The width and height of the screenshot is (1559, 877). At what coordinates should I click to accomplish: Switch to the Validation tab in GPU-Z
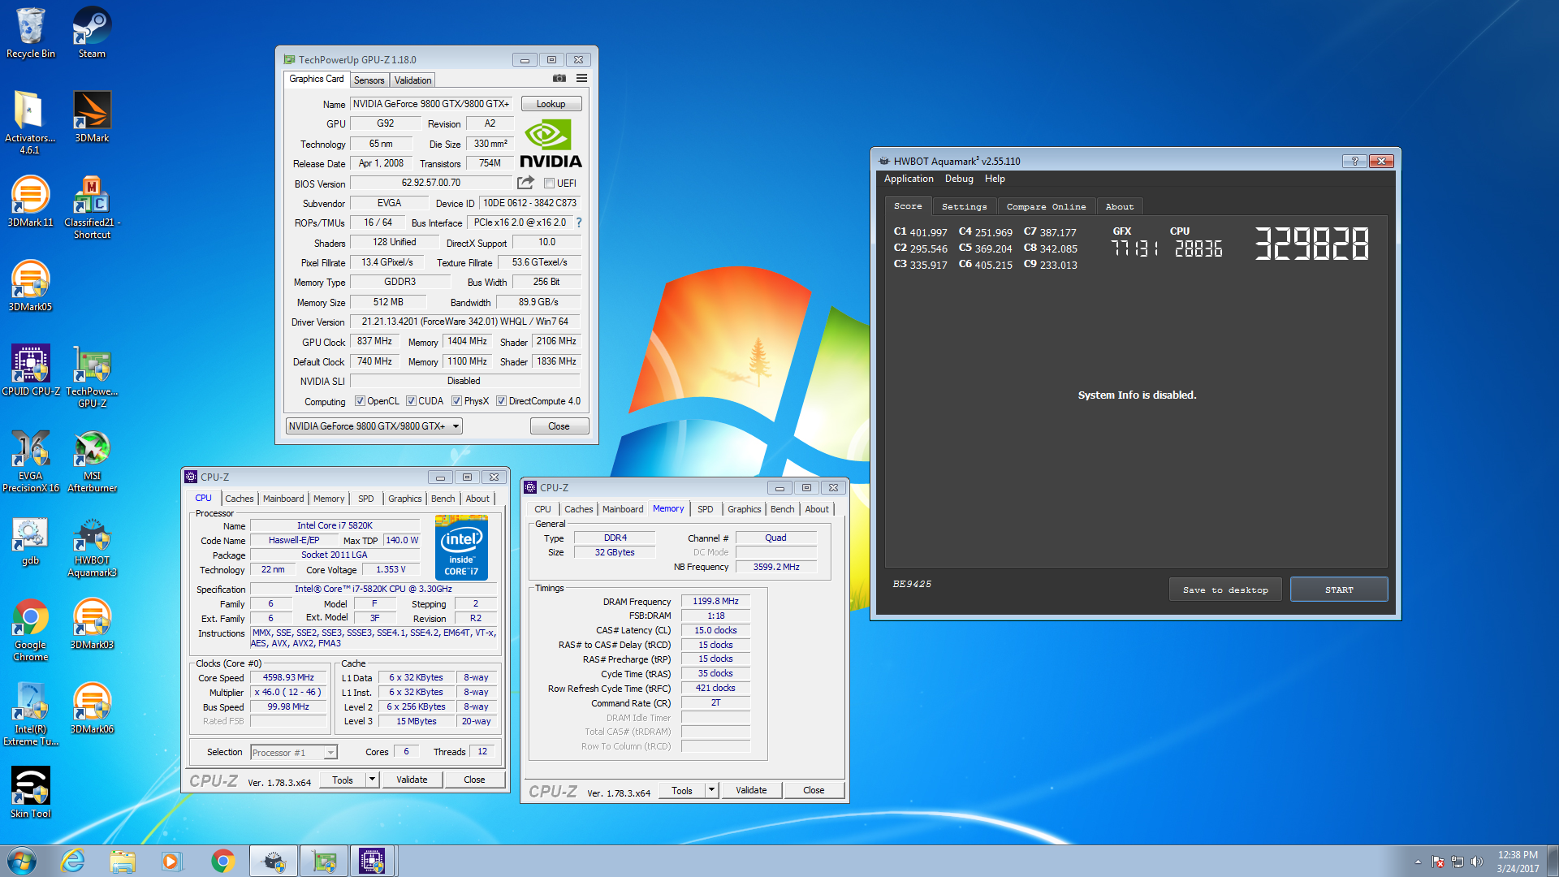412,80
